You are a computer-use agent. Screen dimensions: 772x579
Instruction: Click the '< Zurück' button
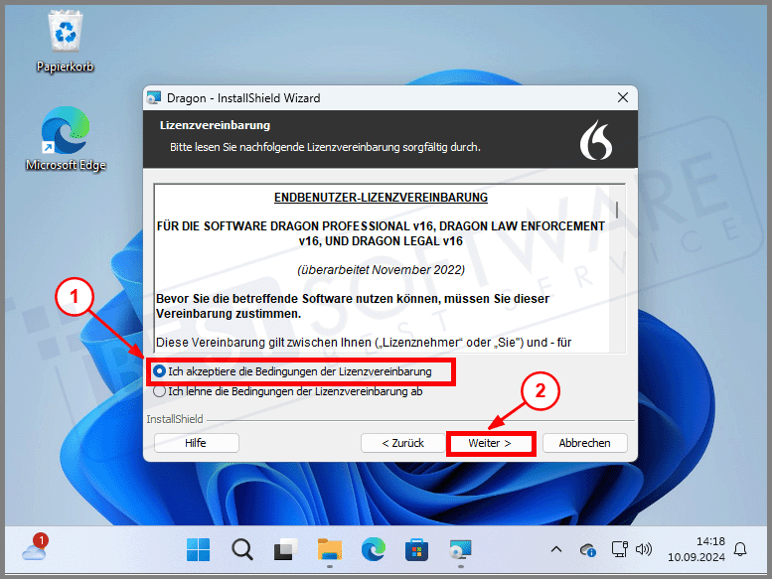point(402,443)
